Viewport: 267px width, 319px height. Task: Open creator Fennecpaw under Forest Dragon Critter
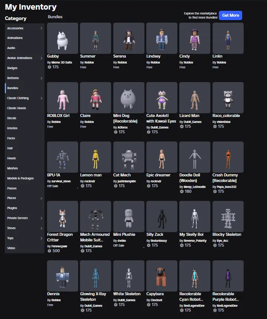tap(59, 246)
